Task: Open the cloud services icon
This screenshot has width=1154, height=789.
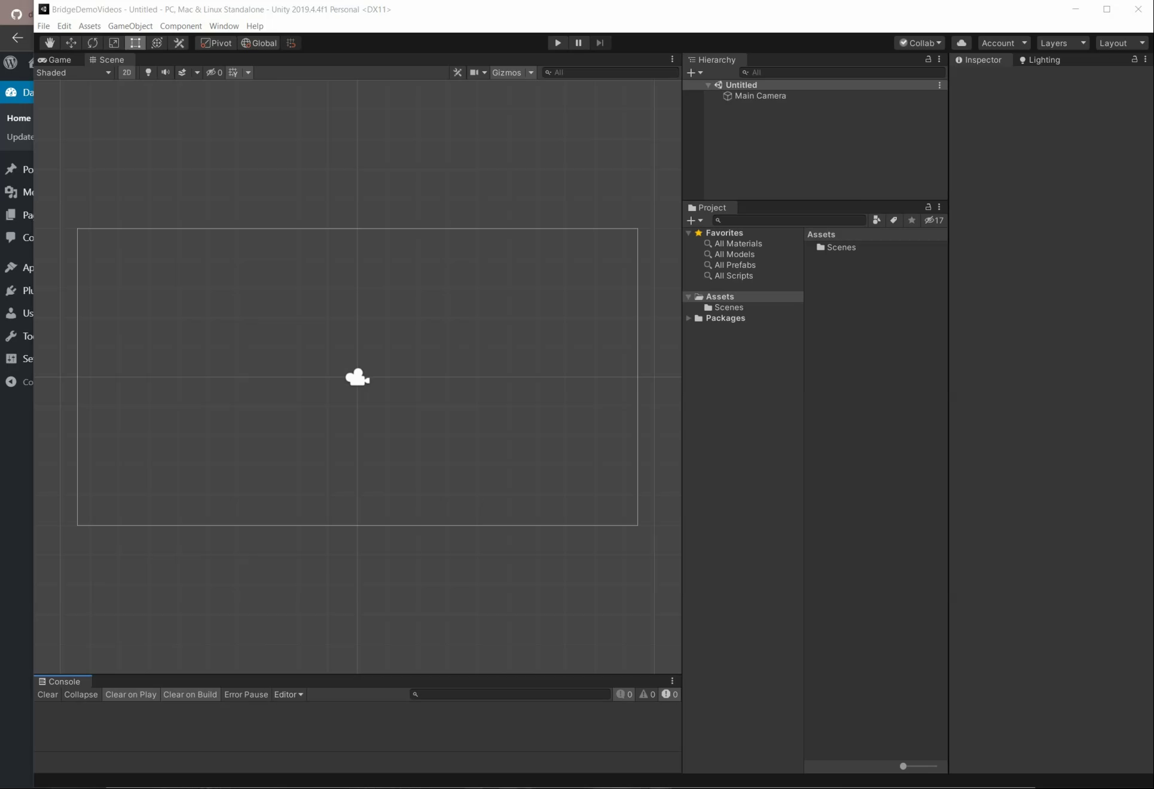Action: [x=961, y=43]
